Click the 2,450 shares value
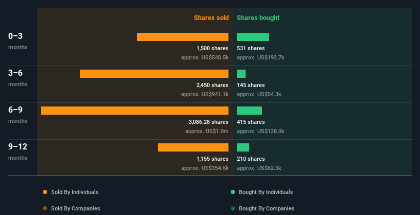Viewport: 420px width, 215px height. coord(212,85)
